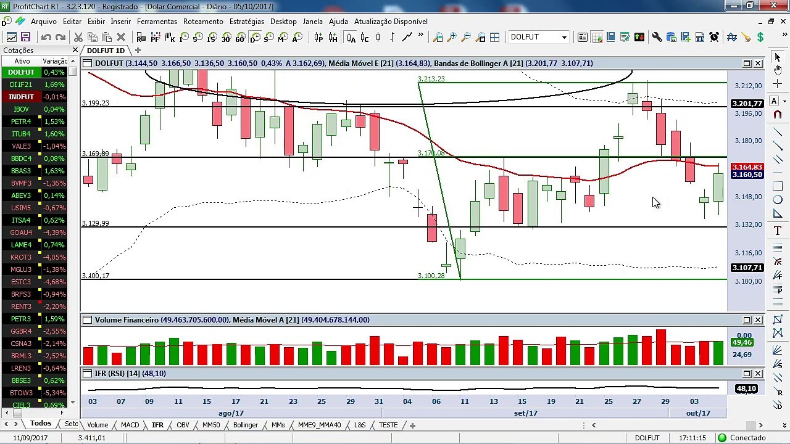Select the candle with H icon in toolbar
Image resolution: width=790 pixels, height=444 pixels.
click(333, 37)
